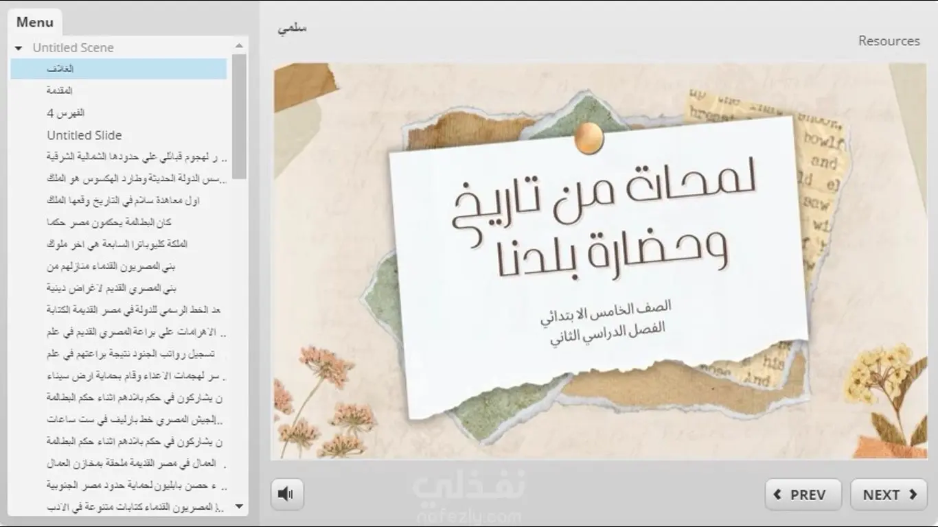Go to the next slide with NEXT

889,495
